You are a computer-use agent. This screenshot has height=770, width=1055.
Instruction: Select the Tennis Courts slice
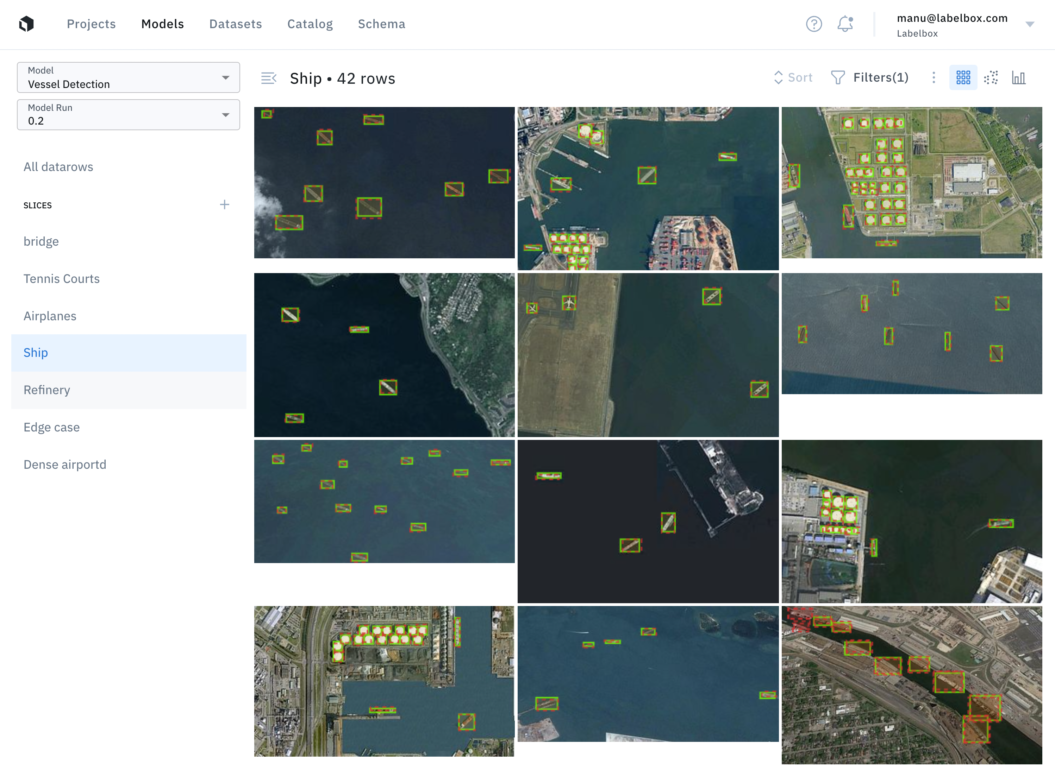(62, 279)
